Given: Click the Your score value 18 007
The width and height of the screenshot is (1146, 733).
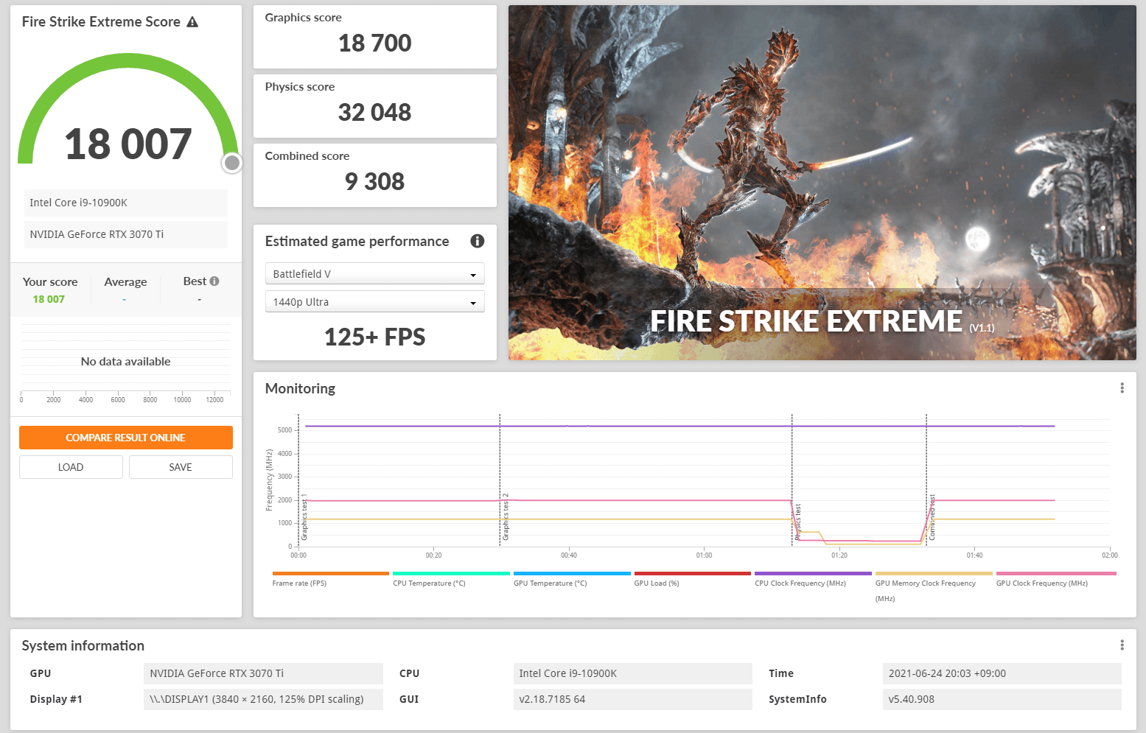Looking at the screenshot, I should coord(49,299).
